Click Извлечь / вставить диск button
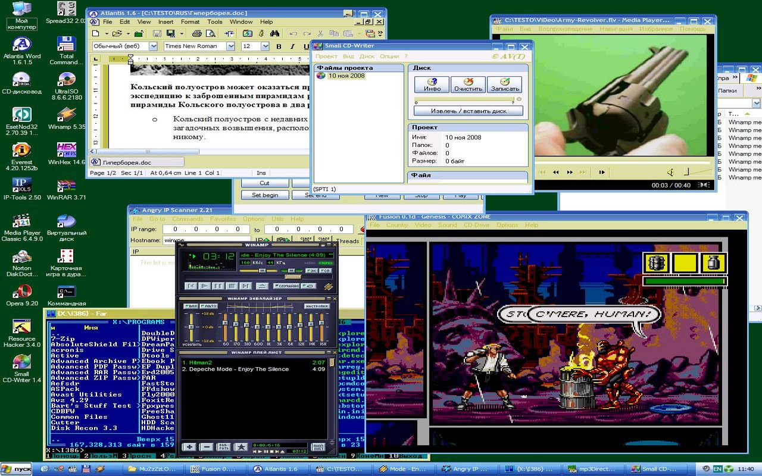The height and width of the screenshot is (476, 762). click(x=468, y=111)
